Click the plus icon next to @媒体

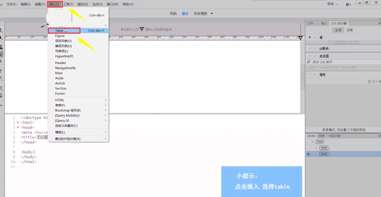point(309,48)
